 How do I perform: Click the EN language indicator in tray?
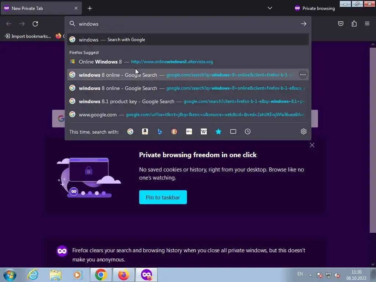coord(300,274)
